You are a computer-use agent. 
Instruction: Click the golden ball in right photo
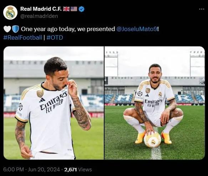click(153, 139)
